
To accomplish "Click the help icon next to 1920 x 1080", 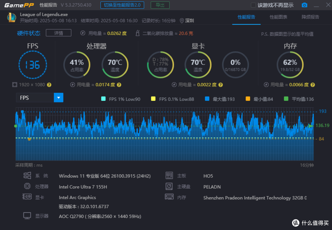I will (49, 85).
